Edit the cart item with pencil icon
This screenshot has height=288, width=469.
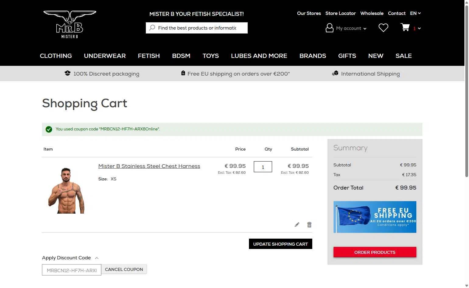(297, 225)
